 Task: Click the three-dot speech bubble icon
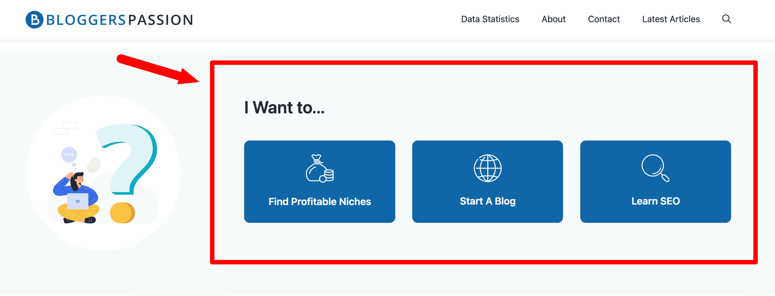(69, 155)
